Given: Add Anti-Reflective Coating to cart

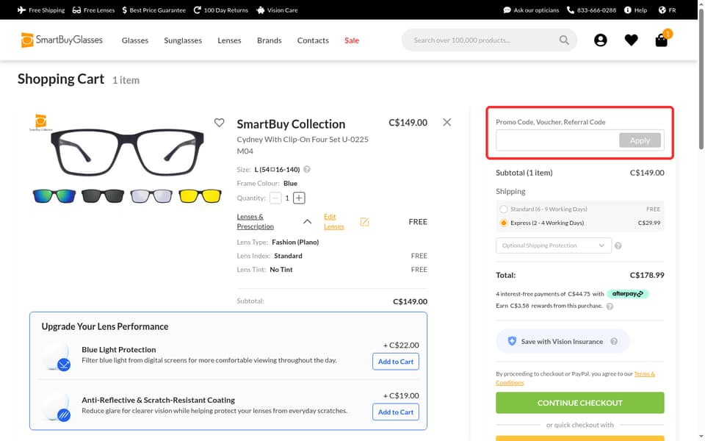Looking at the screenshot, I should click(x=396, y=412).
